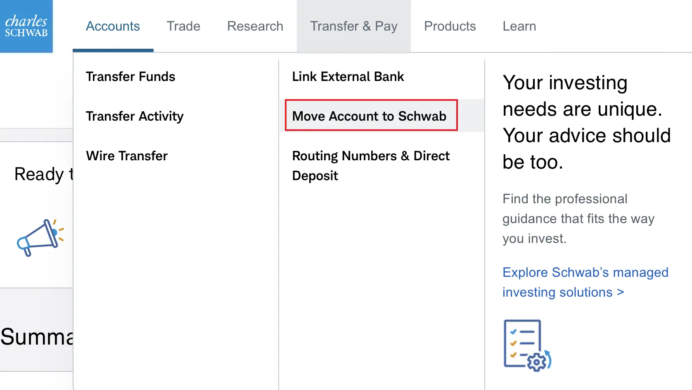Open Routing Numbers & Direct Deposit

(371, 166)
